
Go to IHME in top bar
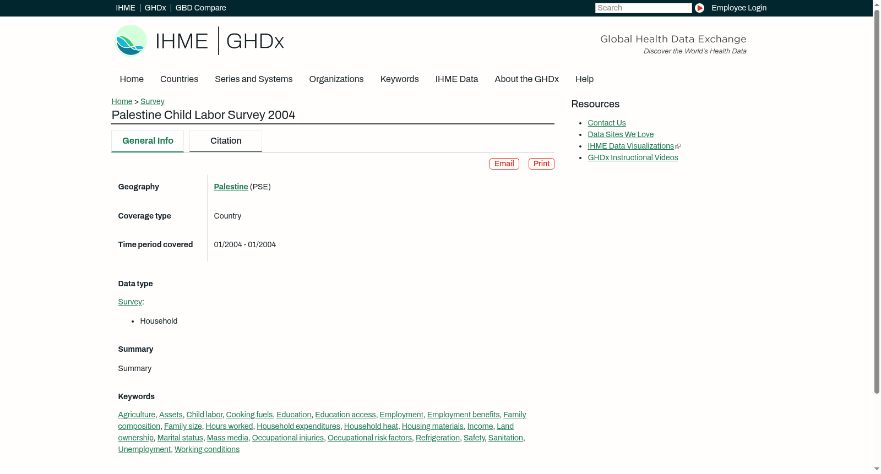[126, 8]
